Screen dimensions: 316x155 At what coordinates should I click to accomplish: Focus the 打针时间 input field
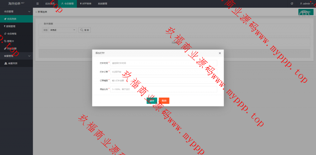[x=164, y=63]
